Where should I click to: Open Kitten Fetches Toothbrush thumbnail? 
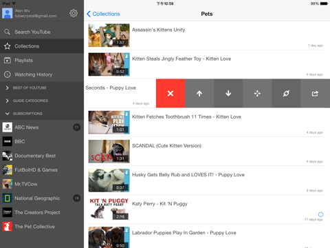coord(109,123)
